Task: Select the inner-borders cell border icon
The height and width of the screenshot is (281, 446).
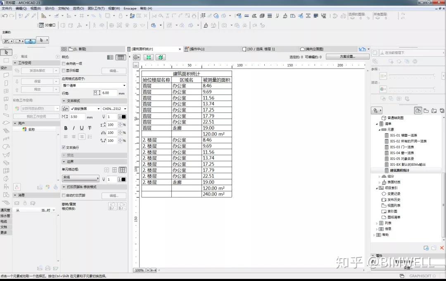Action: click(x=114, y=170)
